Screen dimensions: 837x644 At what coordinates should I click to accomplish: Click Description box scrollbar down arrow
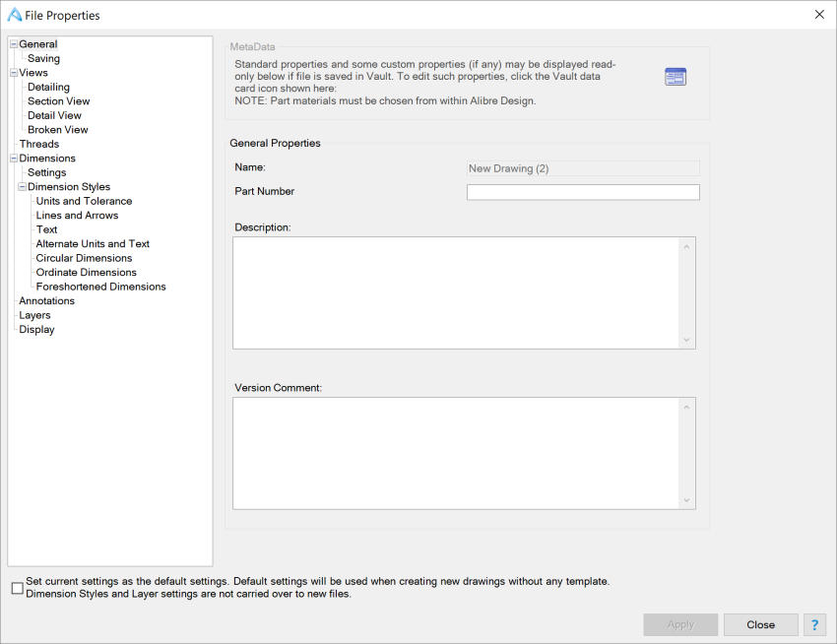point(686,340)
